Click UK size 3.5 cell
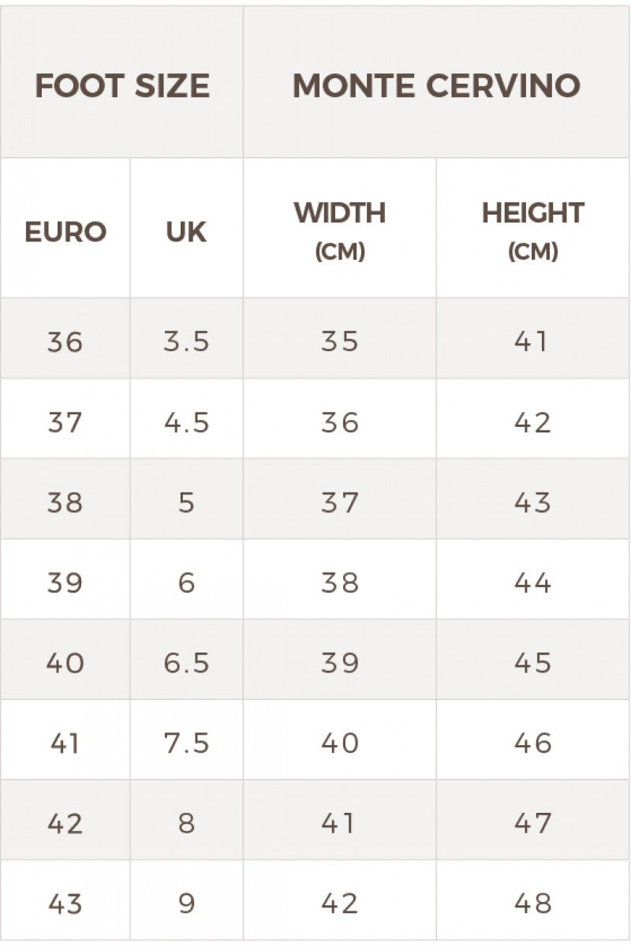Screen dimensions: 631x947 pos(186,341)
